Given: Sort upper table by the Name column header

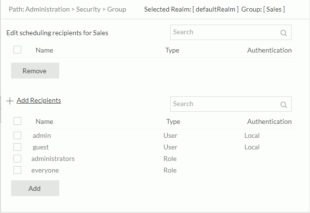Looking at the screenshot, I should [44, 50].
